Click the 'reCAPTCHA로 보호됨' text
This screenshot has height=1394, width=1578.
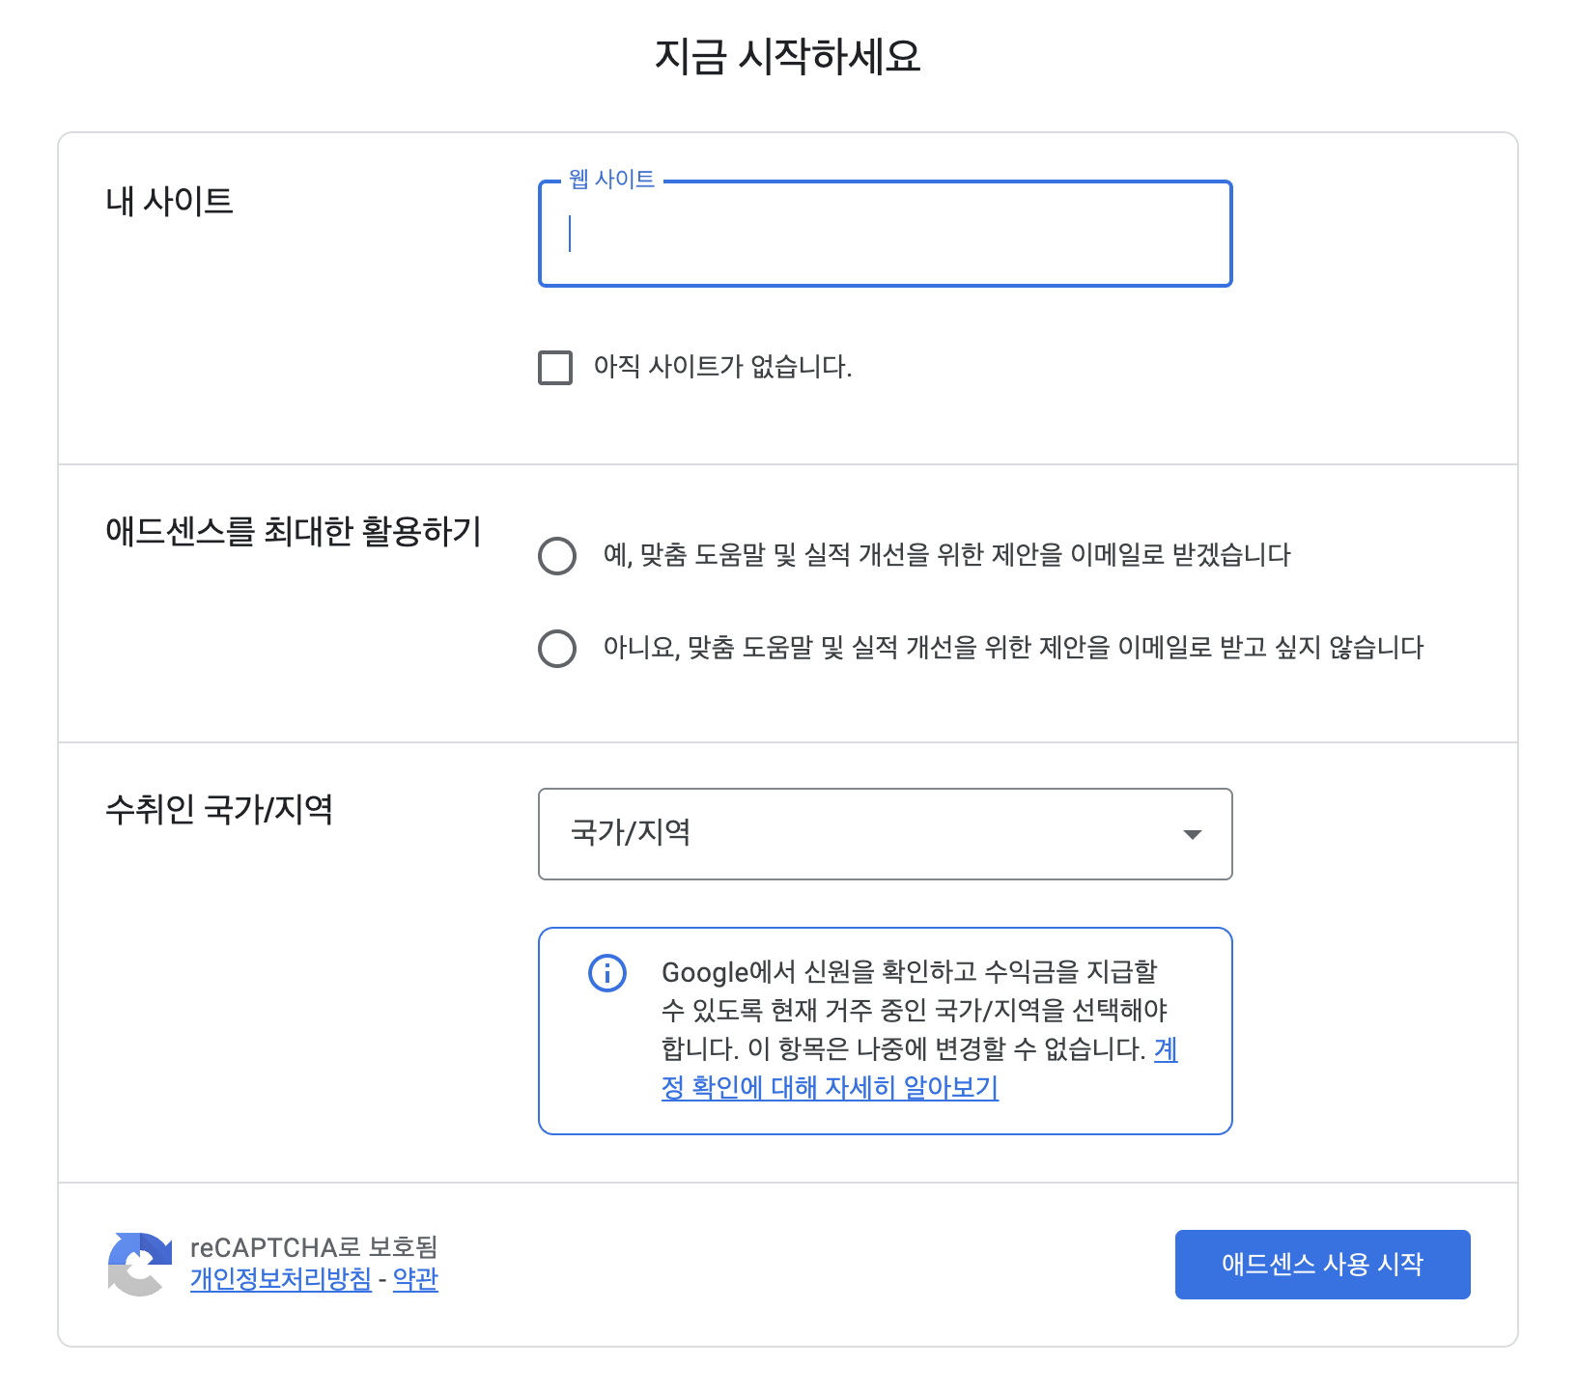[314, 1247]
